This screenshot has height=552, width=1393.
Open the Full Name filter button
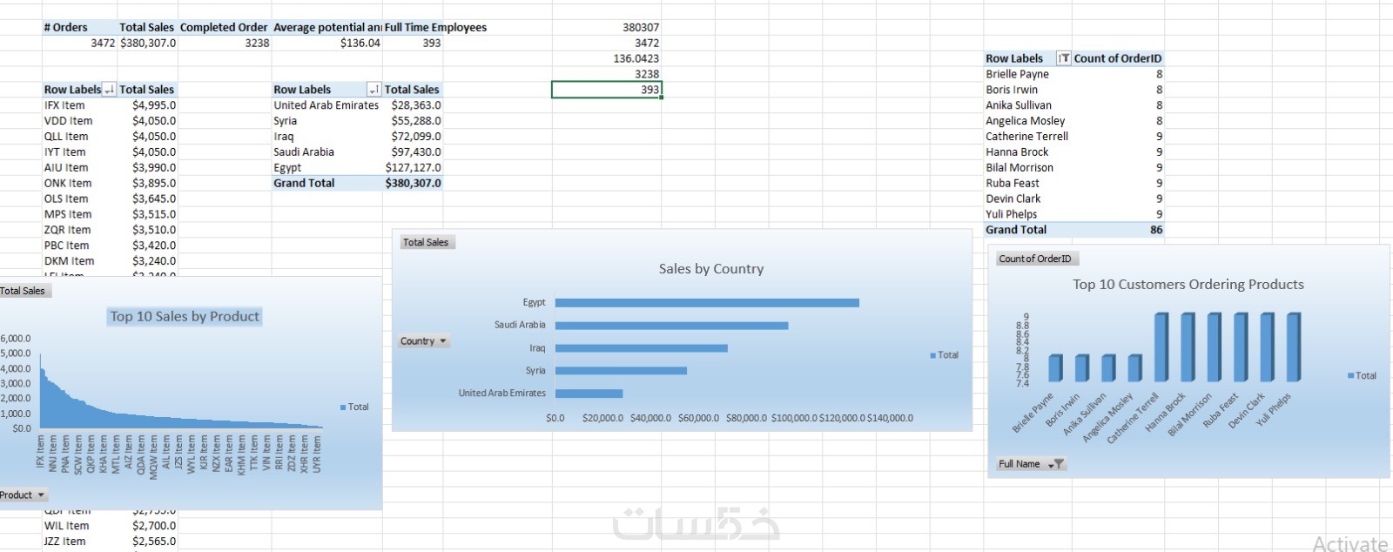pos(1031,464)
